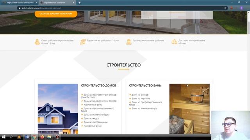Click the handshake warranty icon
Screen dimensions: 250x140
(83, 42)
